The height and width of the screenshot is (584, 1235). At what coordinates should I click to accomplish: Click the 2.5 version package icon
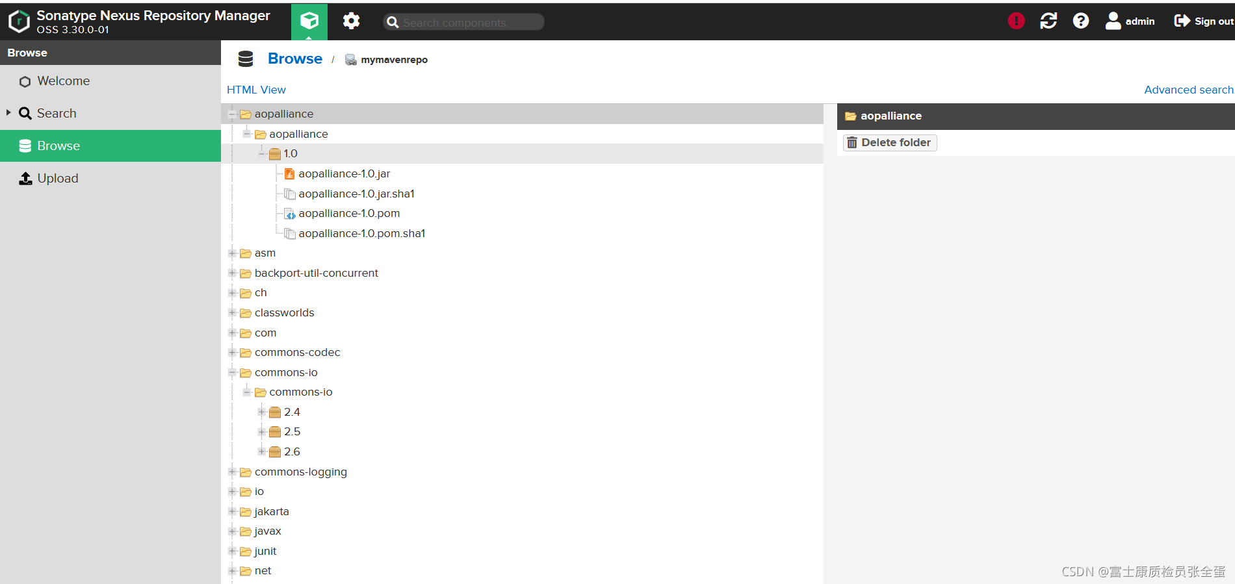(x=275, y=432)
